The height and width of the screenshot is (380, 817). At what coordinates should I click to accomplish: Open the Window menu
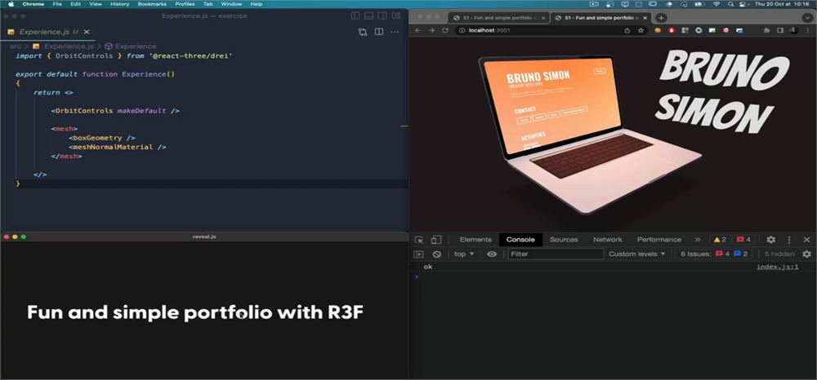coord(231,3)
